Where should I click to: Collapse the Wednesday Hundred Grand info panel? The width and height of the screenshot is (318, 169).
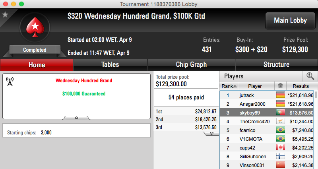76,118
